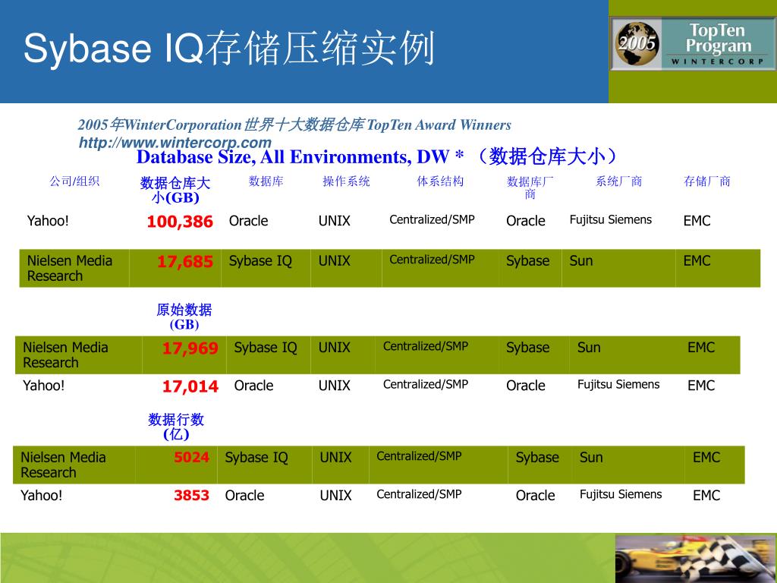Select the value '17,014'

190,386
